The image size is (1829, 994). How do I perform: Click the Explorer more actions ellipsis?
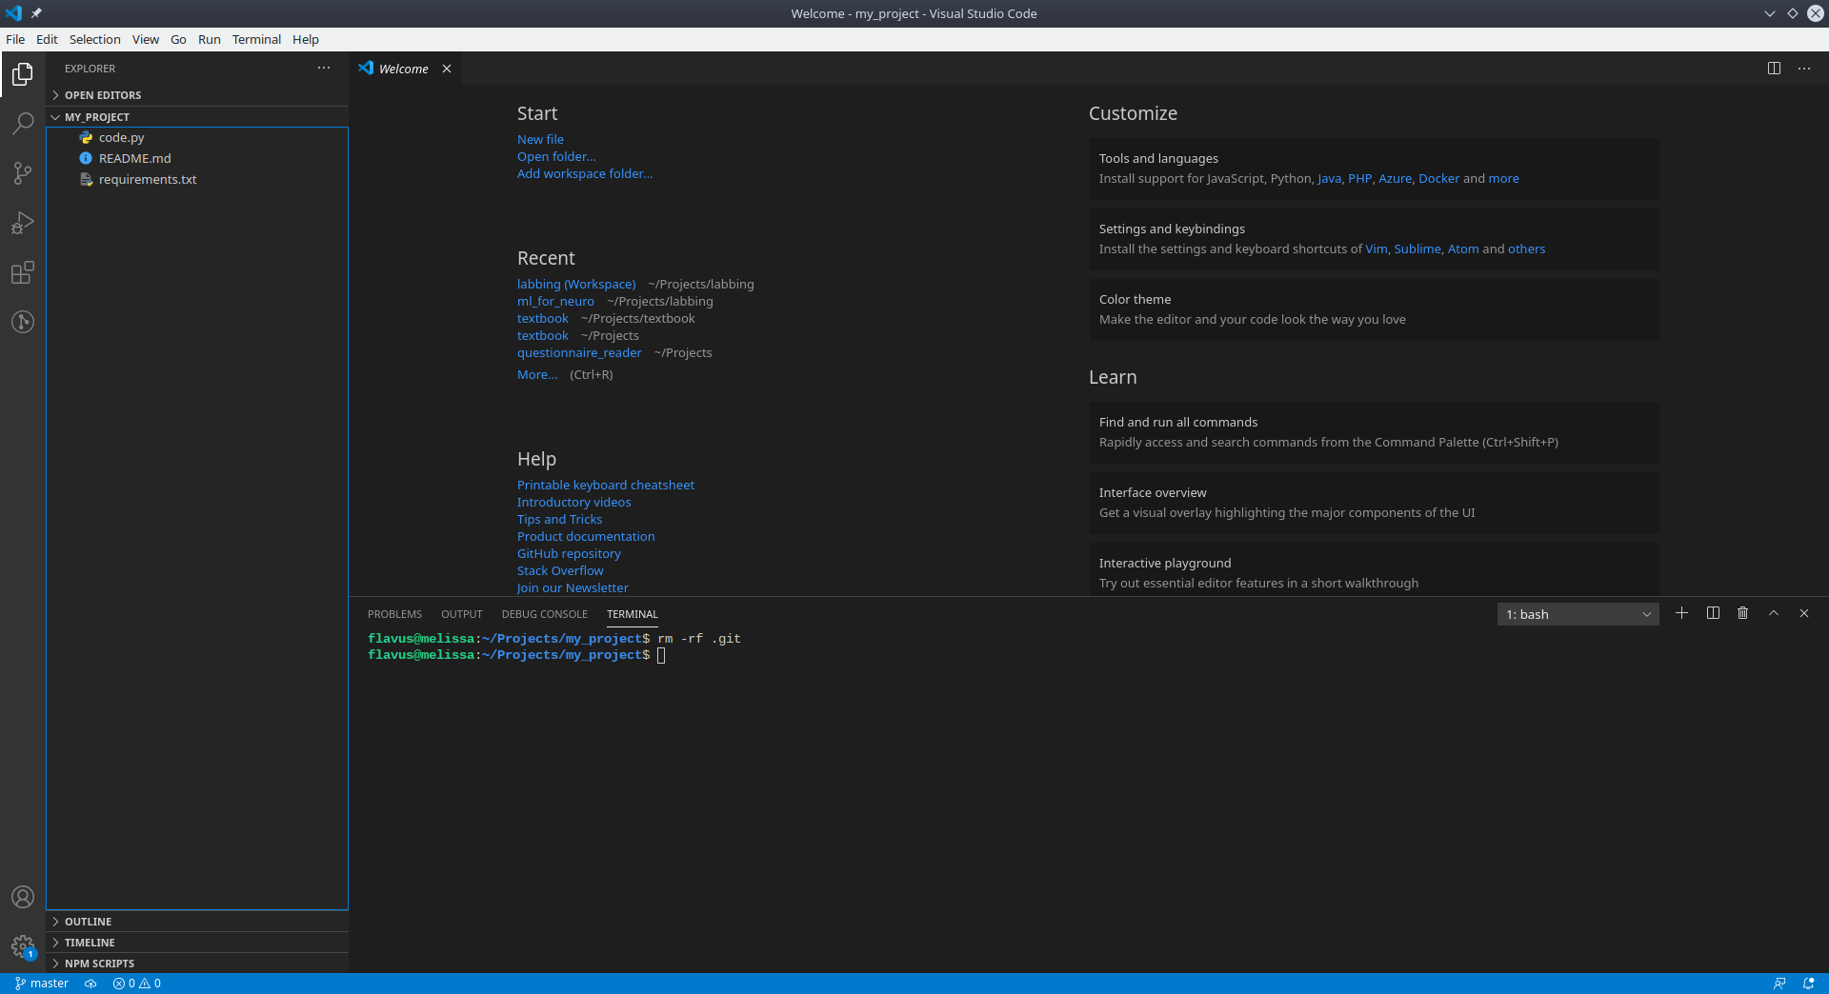324,68
